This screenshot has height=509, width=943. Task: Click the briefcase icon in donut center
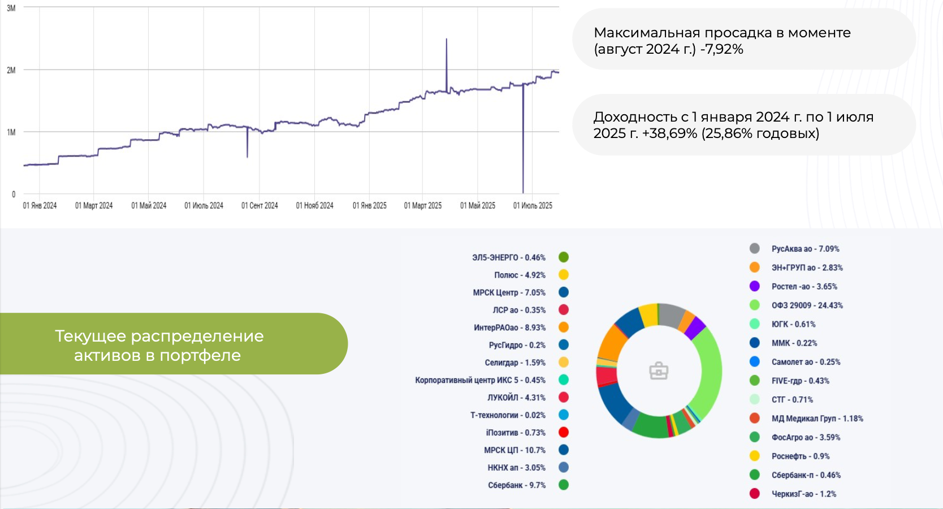(x=659, y=372)
